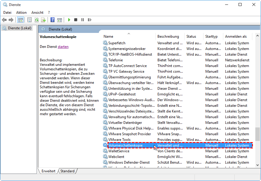Toggle the console tree show/hide icon

21,20
